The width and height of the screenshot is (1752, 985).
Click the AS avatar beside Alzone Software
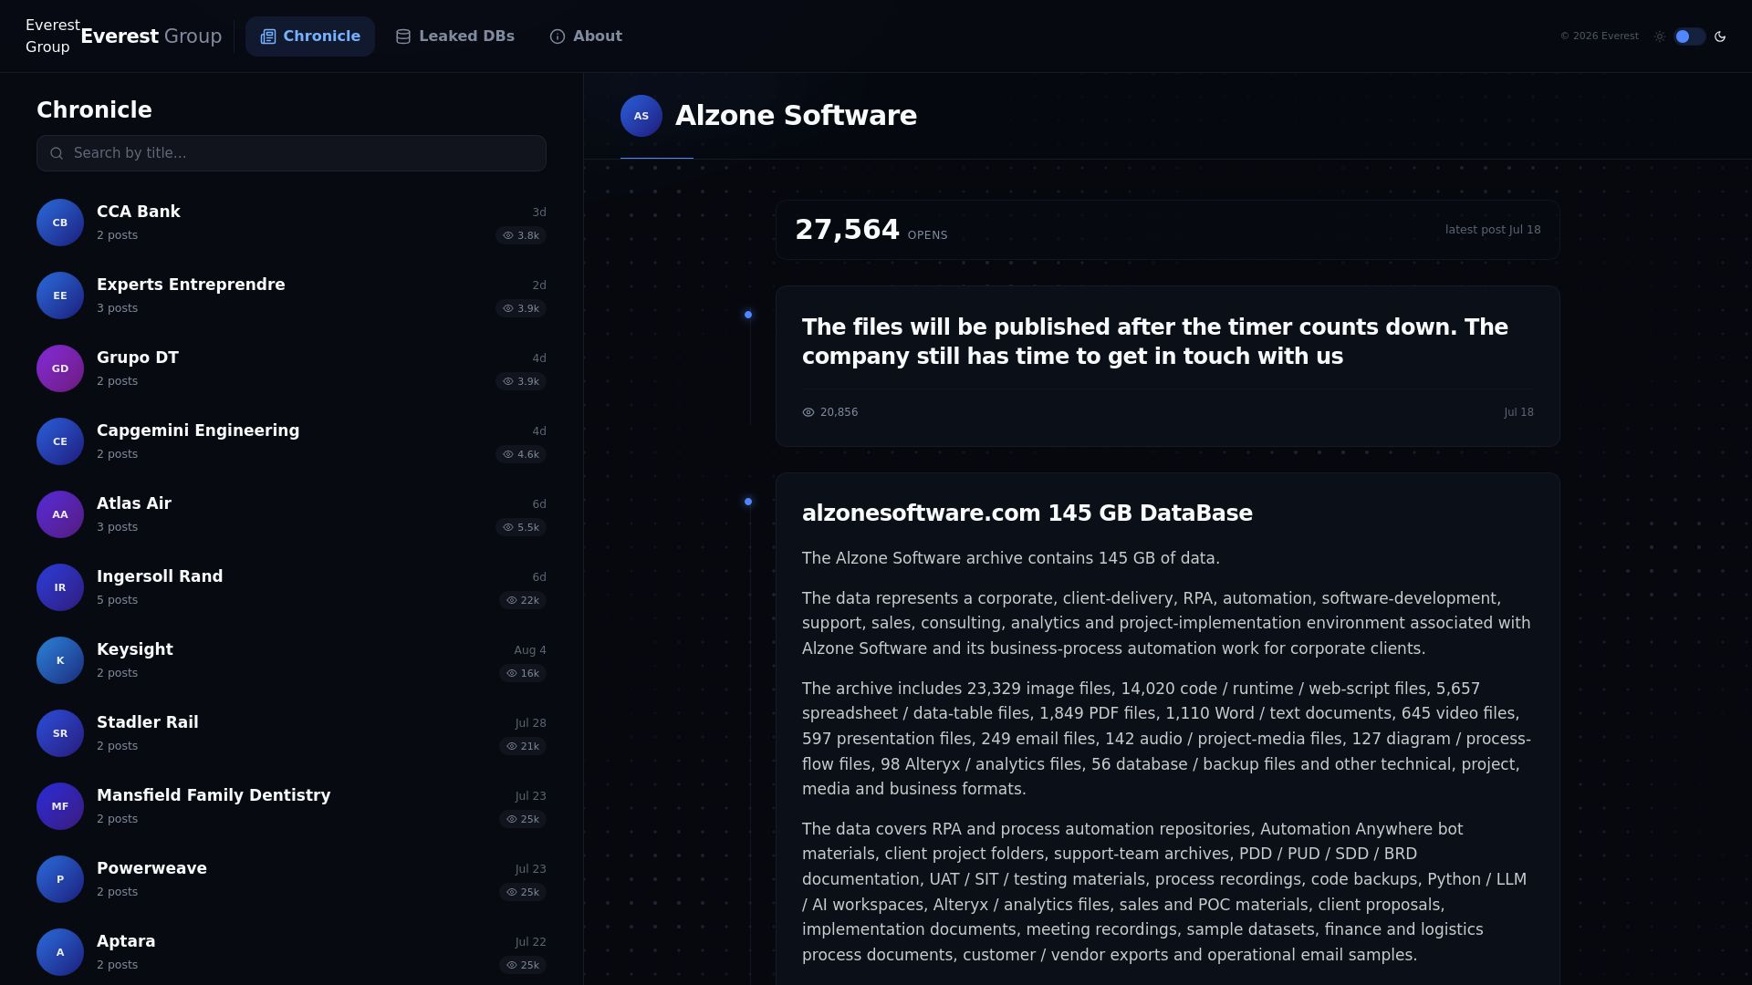641,116
